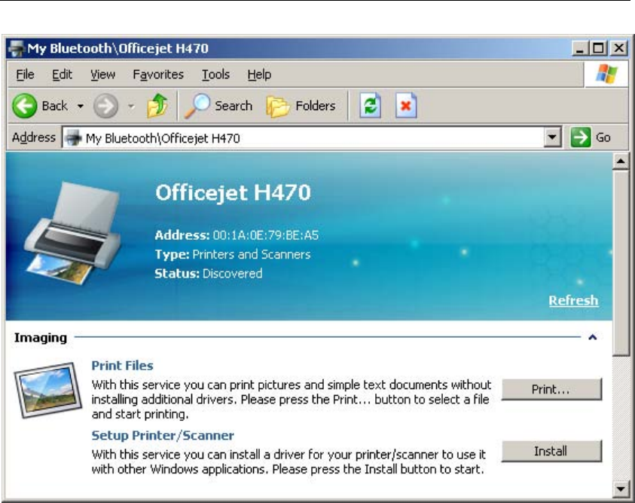Click the address value 00:1A:0E:79:BE:A5
This screenshot has height=503, width=635.
pyautogui.click(x=266, y=235)
